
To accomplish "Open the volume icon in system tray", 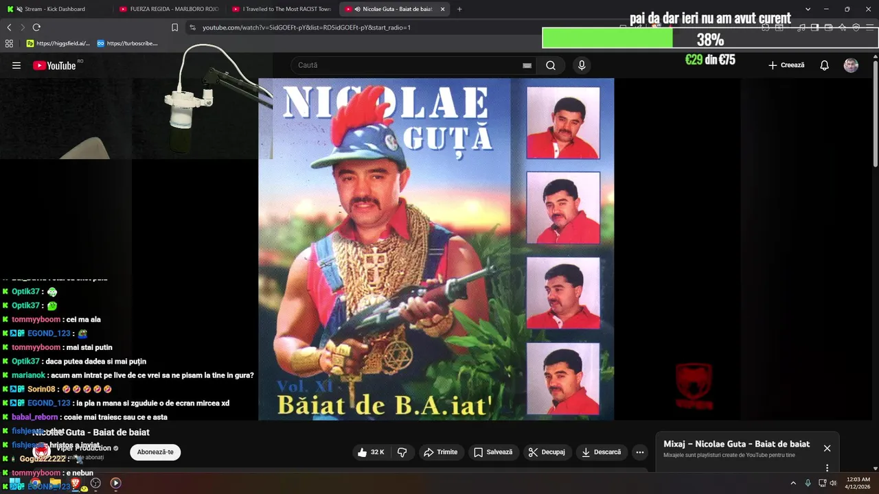I will click(833, 483).
